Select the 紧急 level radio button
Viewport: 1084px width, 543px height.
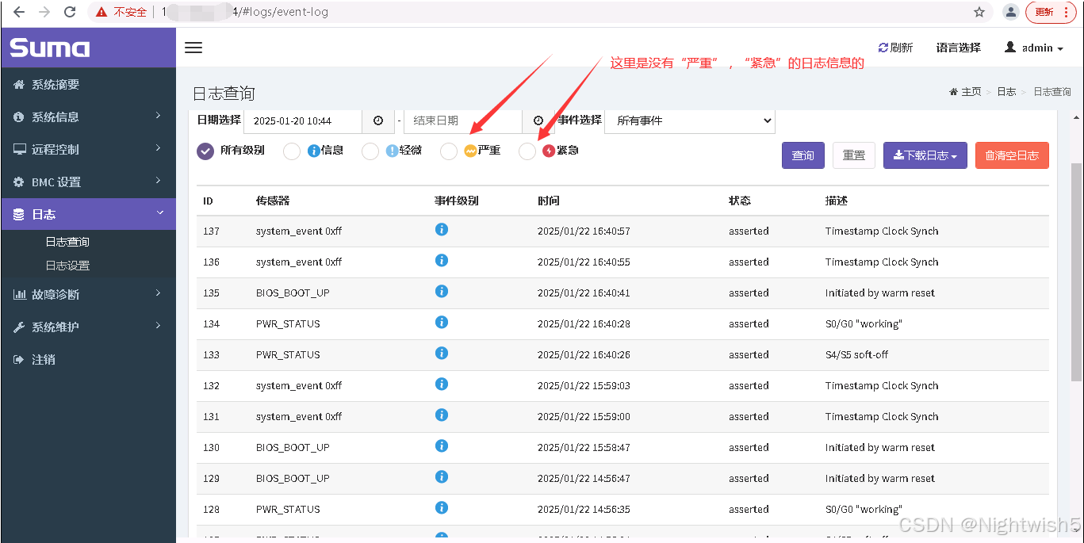coord(527,151)
